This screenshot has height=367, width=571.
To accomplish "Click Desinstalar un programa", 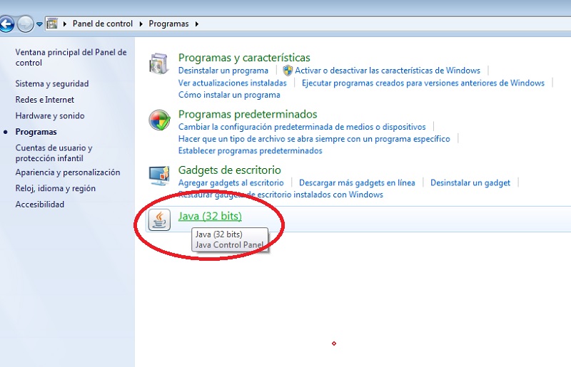I will pos(223,71).
